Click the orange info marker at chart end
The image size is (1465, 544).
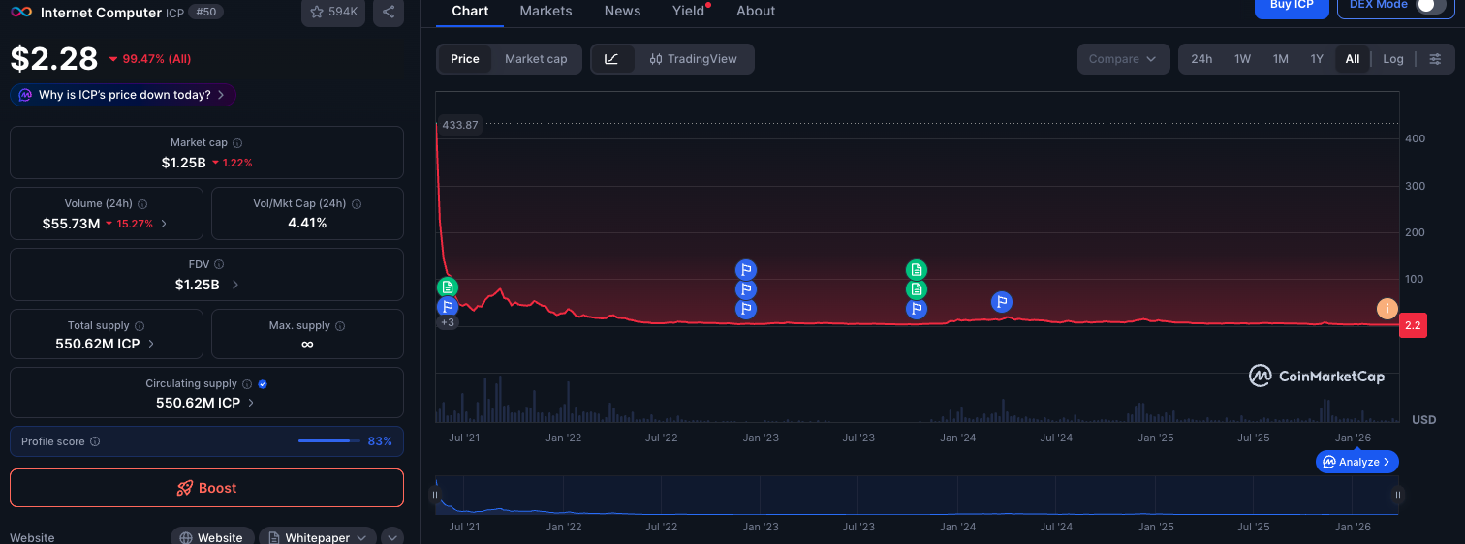pos(1387,309)
